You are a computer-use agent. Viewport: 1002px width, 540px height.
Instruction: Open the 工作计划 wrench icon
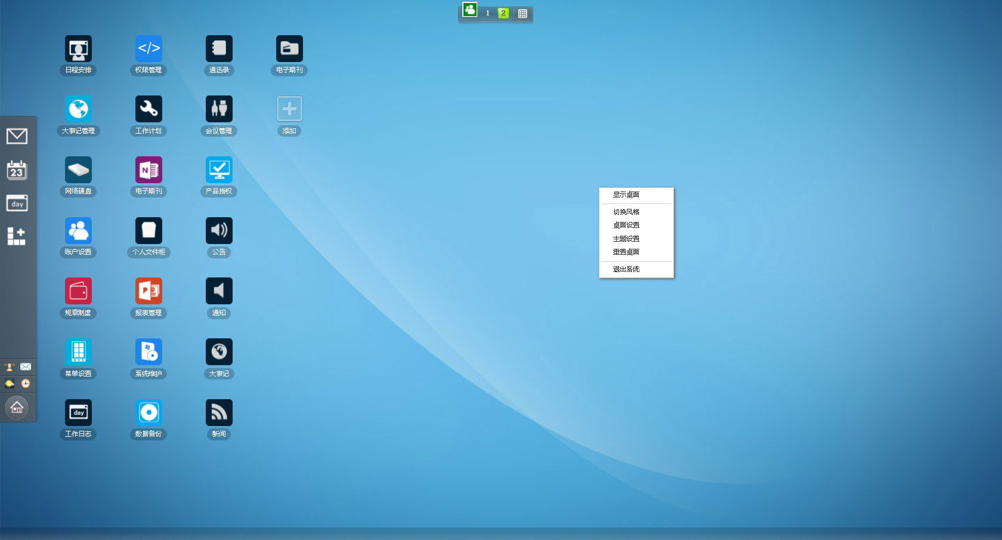tap(149, 109)
